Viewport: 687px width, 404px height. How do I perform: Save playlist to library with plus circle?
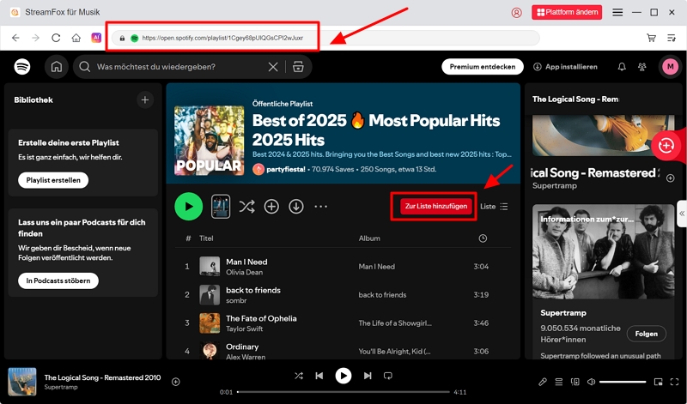click(x=271, y=206)
